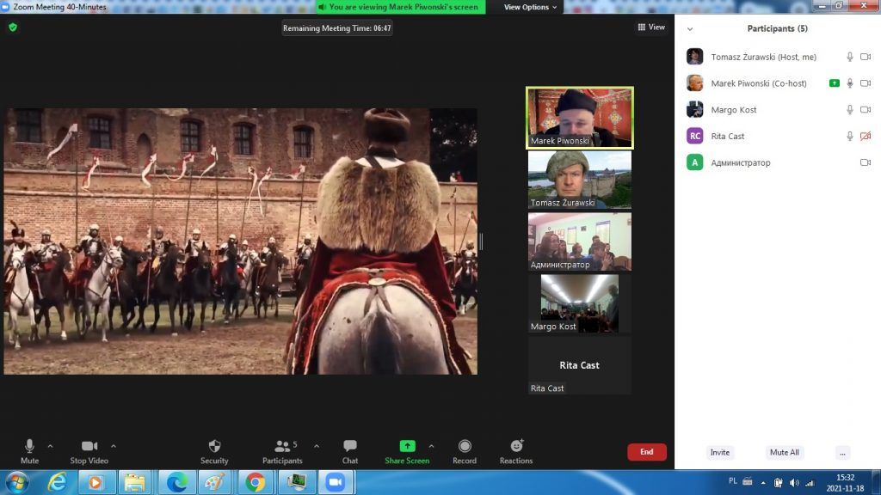Open Google Chrome from the taskbar
Viewport: 881px width, 495px height.
(x=256, y=483)
